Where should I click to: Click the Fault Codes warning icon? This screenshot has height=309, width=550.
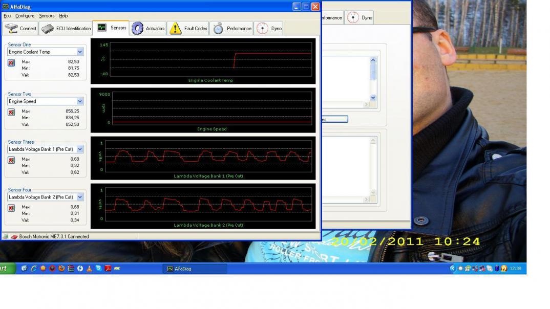pyautogui.click(x=176, y=29)
